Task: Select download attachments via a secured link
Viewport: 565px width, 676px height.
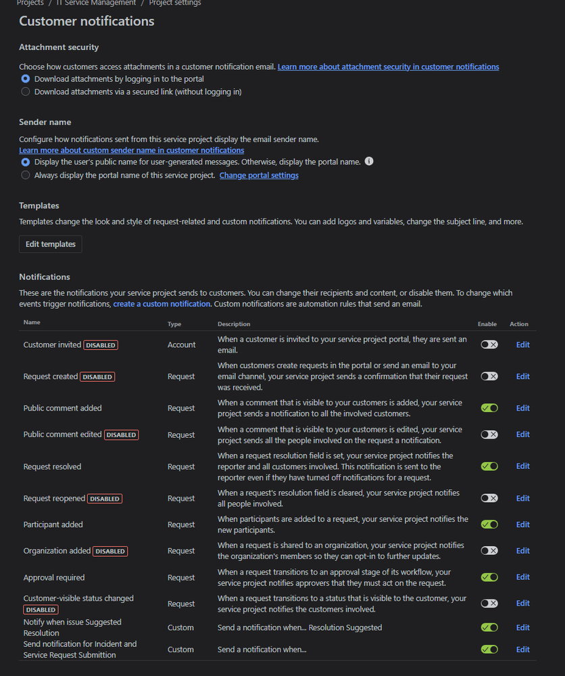Action: point(25,91)
